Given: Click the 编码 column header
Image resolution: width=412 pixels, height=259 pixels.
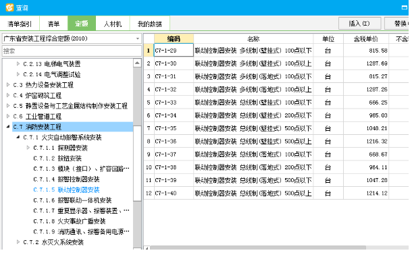Looking at the screenshot, I should 174,39.
